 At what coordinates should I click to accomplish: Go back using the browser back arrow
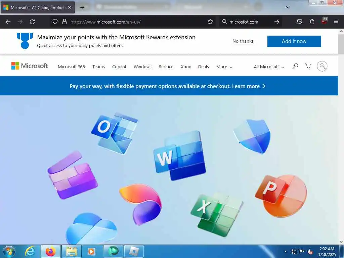point(8,22)
